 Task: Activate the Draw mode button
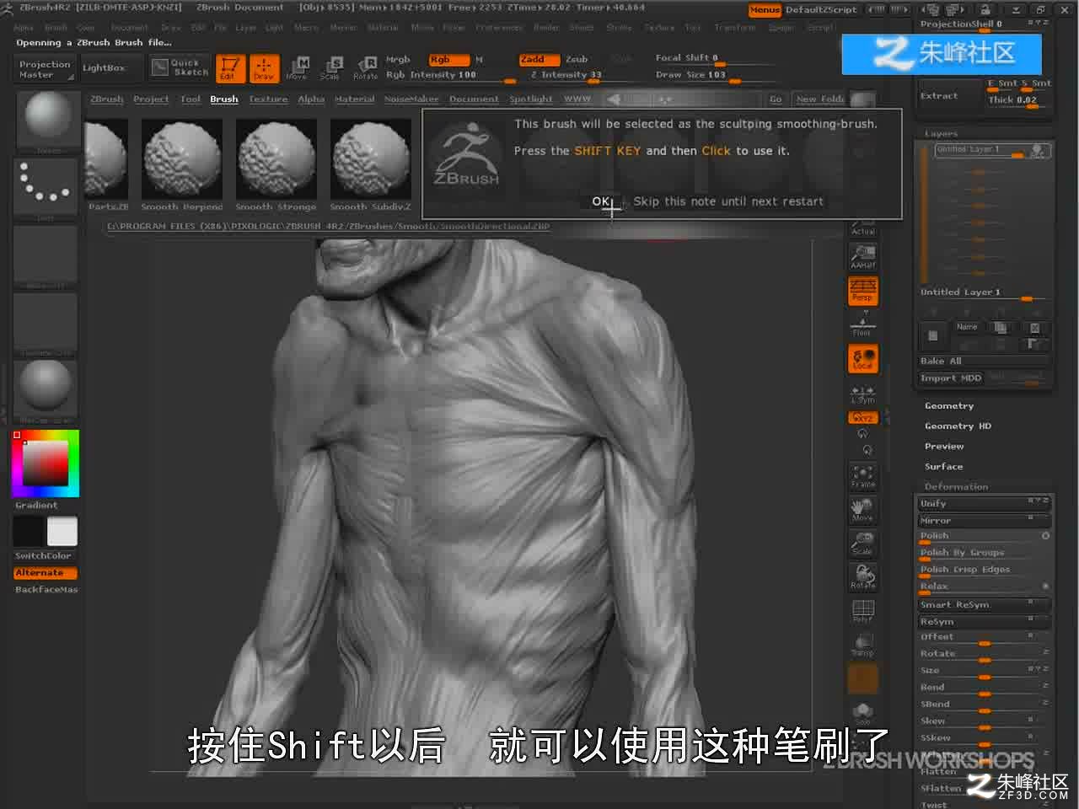tap(264, 68)
